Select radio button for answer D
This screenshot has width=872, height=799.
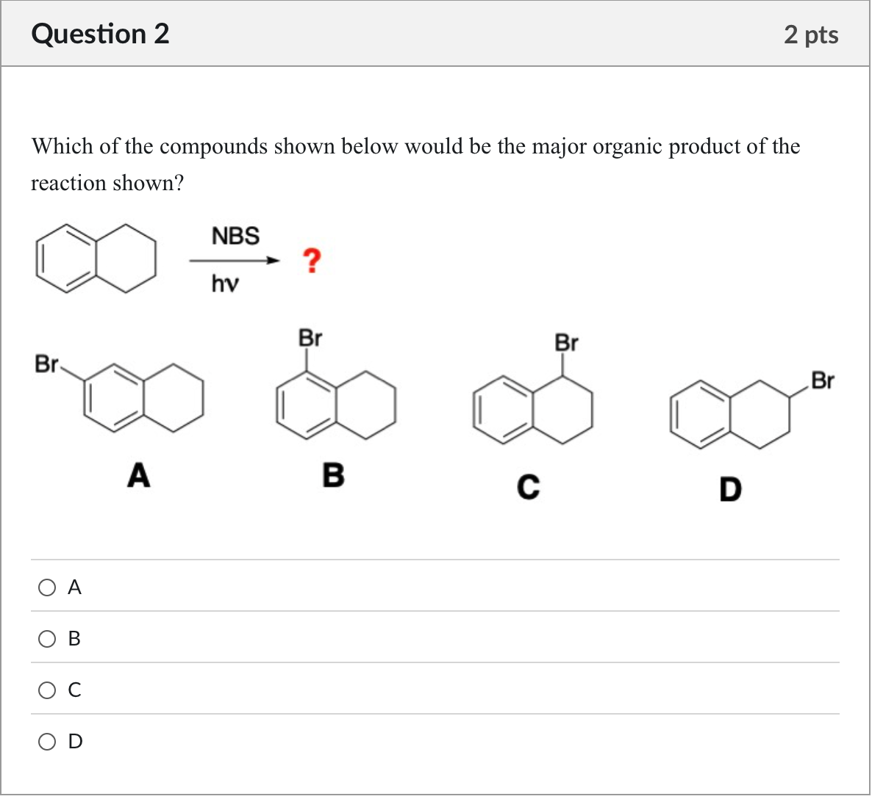pyautogui.click(x=47, y=741)
